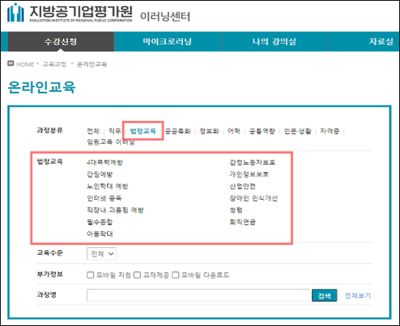Open the 자료실 tab
The image size is (400, 326).
click(381, 41)
